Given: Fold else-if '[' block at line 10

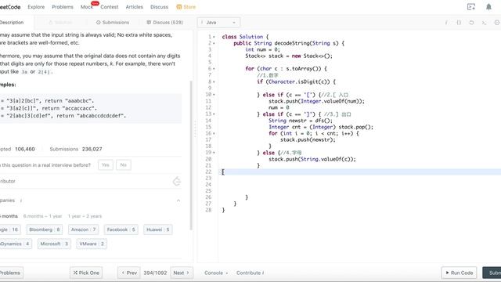Looking at the screenshot, I should coord(214,95).
